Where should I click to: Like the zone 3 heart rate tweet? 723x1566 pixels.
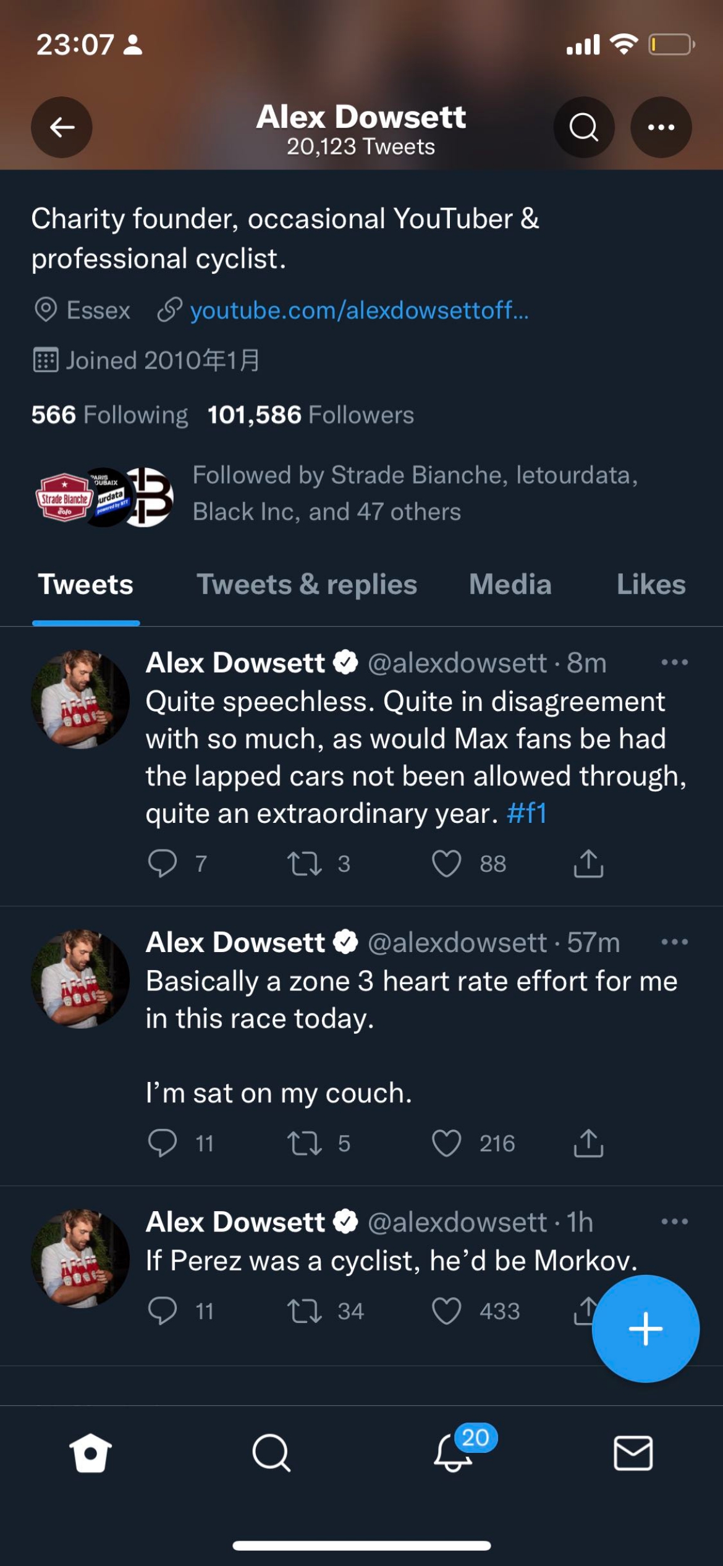(x=447, y=1143)
